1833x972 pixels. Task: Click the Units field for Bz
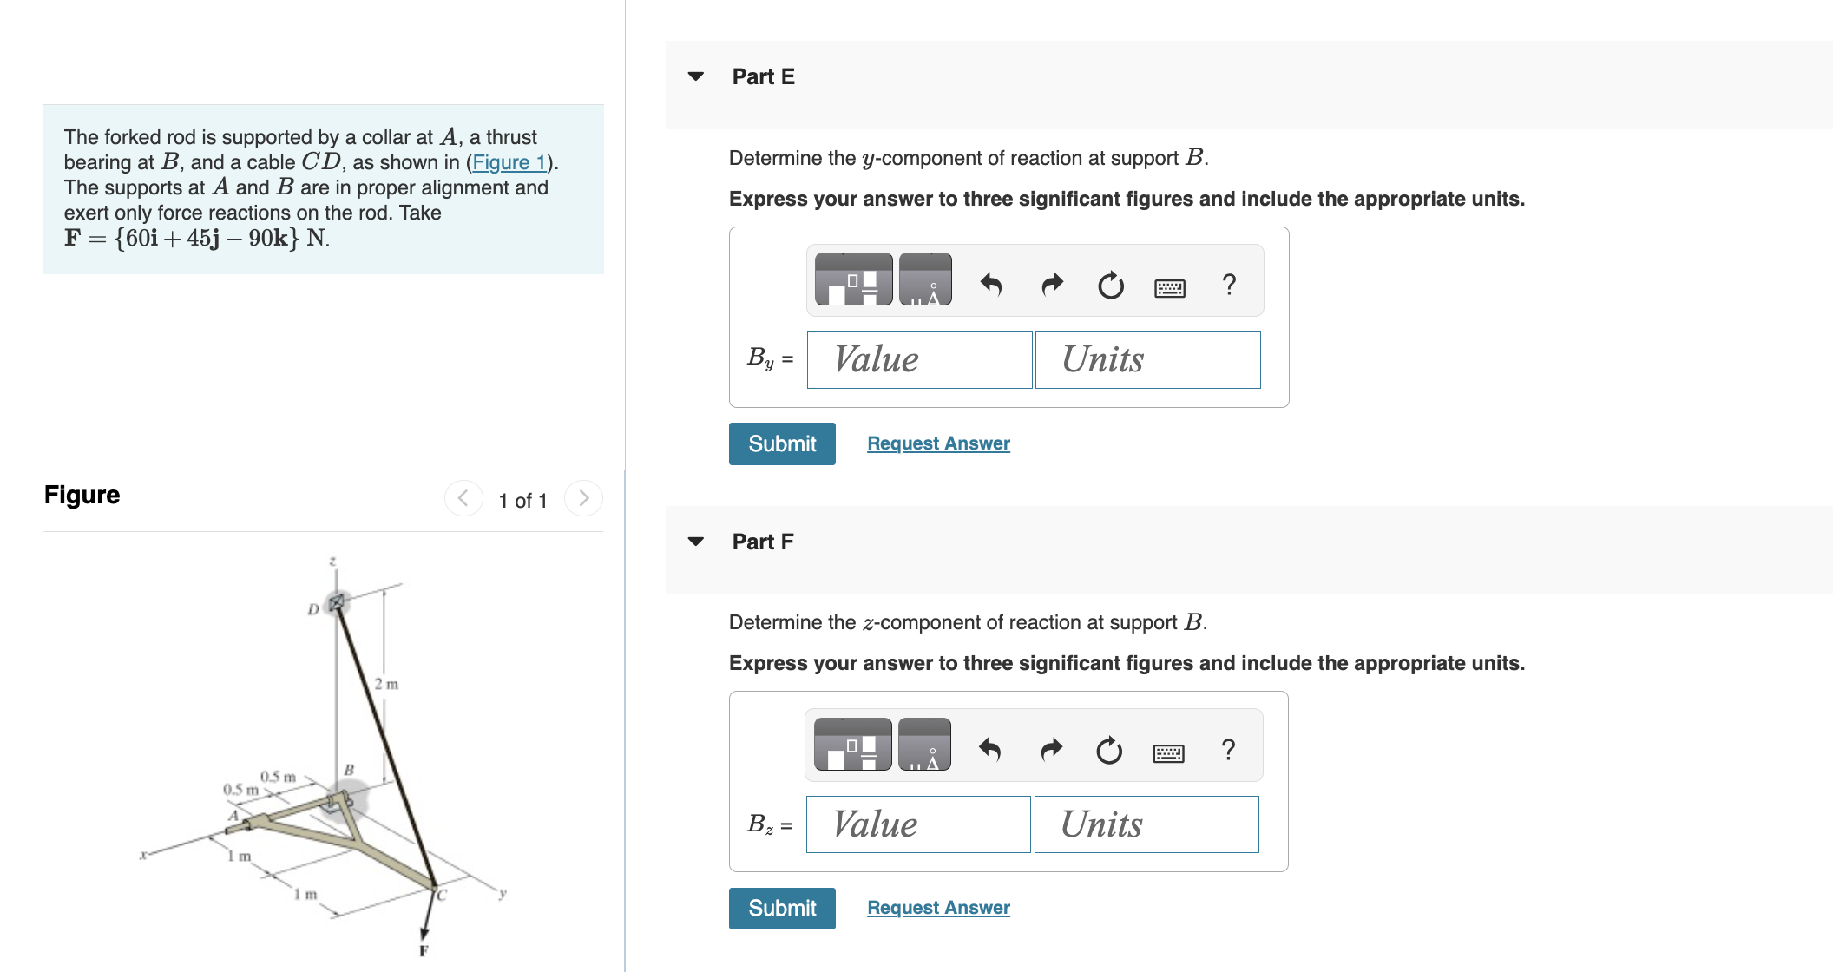[1146, 824]
